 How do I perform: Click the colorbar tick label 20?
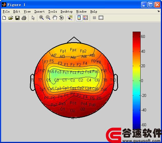pyautogui.click(x=143, y=66)
